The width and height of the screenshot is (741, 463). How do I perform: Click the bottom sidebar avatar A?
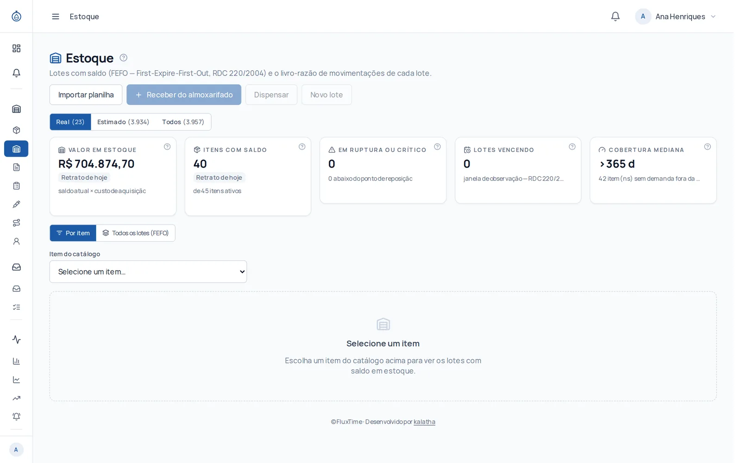16,450
